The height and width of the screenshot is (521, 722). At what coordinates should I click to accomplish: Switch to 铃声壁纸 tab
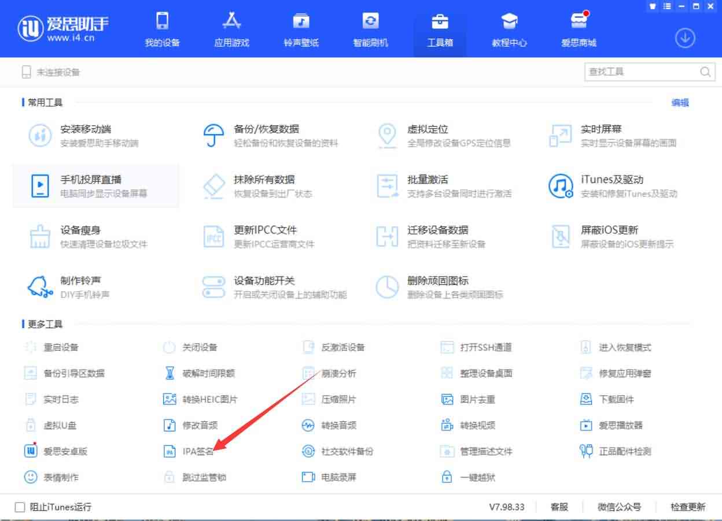tap(301, 30)
